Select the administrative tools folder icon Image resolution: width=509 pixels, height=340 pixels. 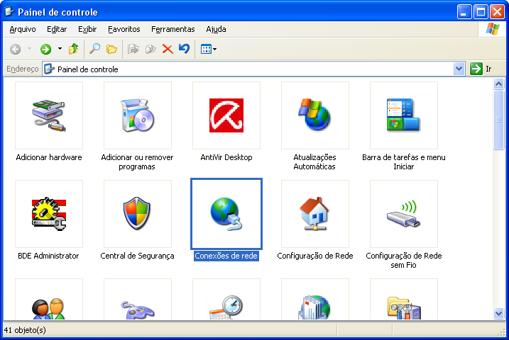tap(403, 299)
